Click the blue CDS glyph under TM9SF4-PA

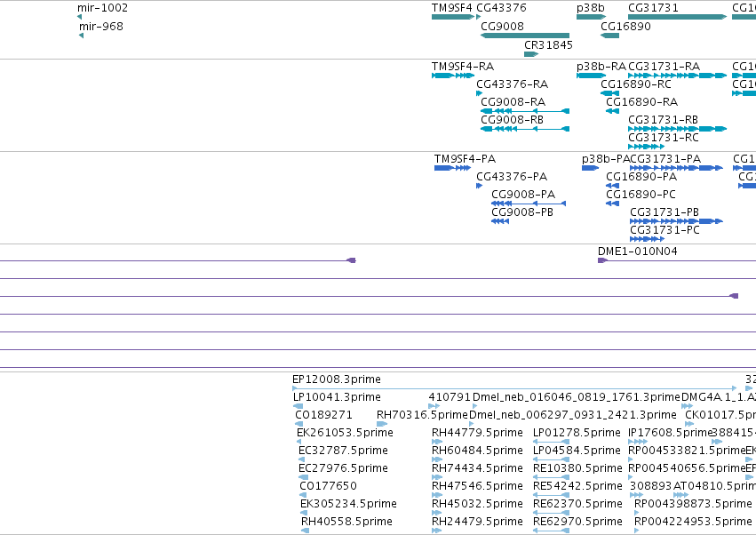point(452,168)
